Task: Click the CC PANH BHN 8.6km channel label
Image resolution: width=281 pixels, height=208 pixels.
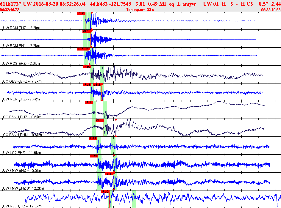Action: tap(22, 135)
